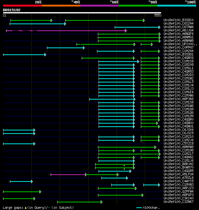
Task: Click the UniRef100_UPI000.. label
Action: (x=180, y=44)
